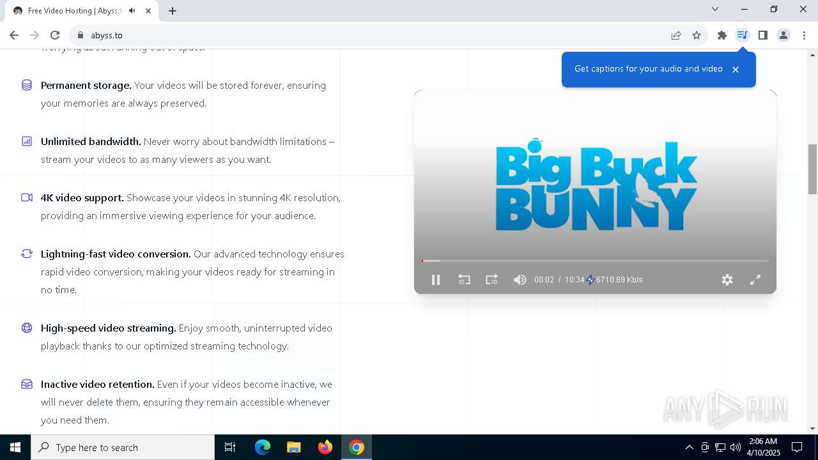The width and height of the screenshot is (818, 460).
Task: Mute the video player volume
Action: tap(520, 280)
